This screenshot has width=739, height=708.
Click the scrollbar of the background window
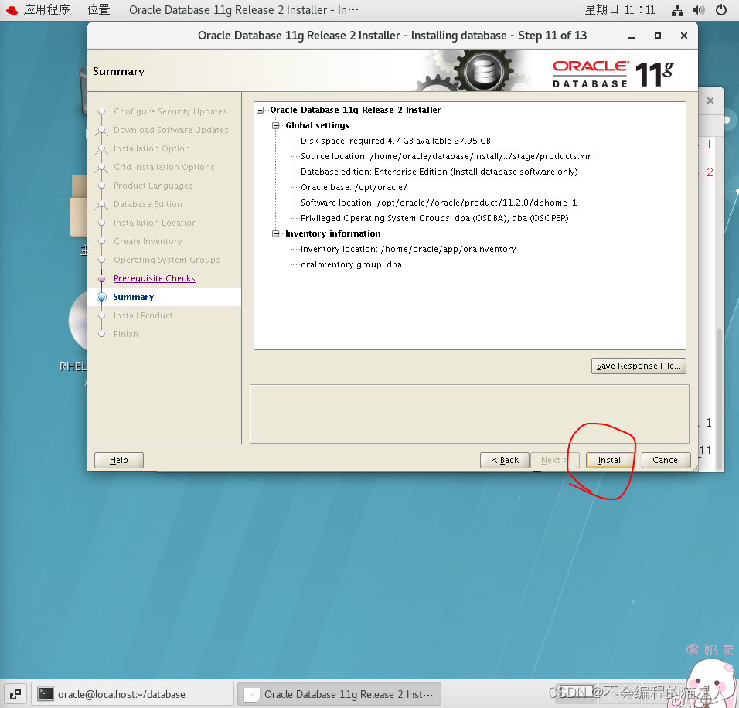pyautogui.click(x=719, y=399)
